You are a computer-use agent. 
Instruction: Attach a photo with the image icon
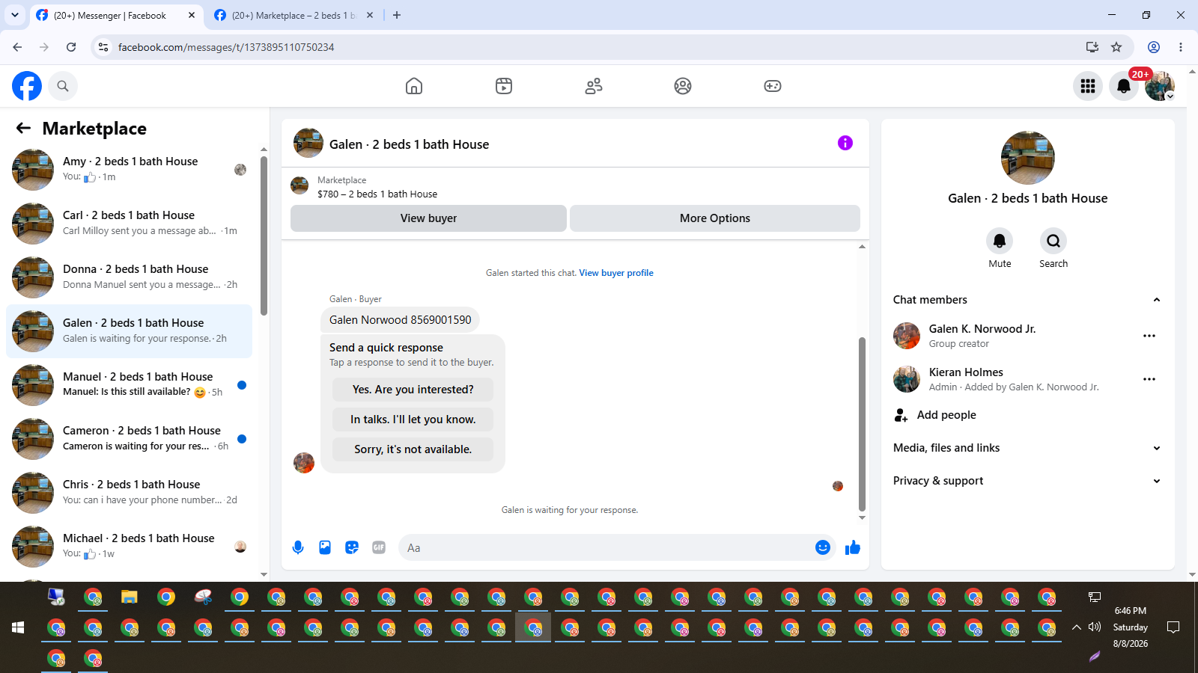coord(325,547)
